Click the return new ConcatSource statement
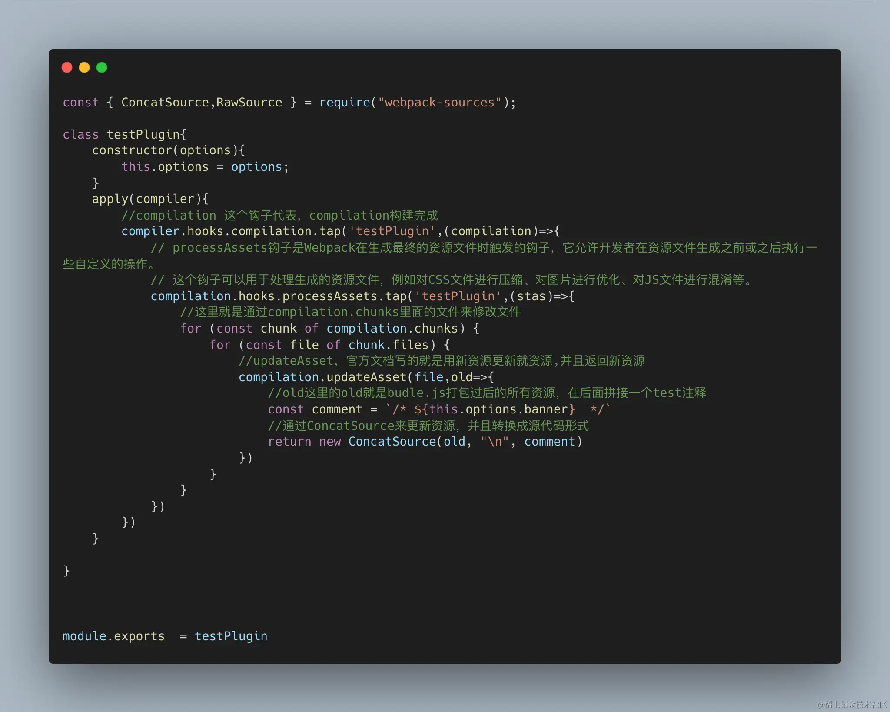 click(x=425, y=442)
